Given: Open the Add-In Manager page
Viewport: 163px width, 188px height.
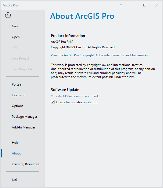Looking at the screenshot, I should (x=23, y=127).
